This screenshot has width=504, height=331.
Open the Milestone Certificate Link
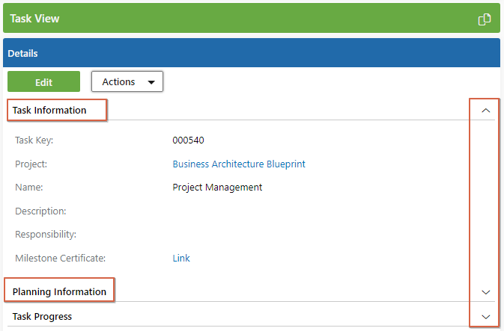pos(181,259)
